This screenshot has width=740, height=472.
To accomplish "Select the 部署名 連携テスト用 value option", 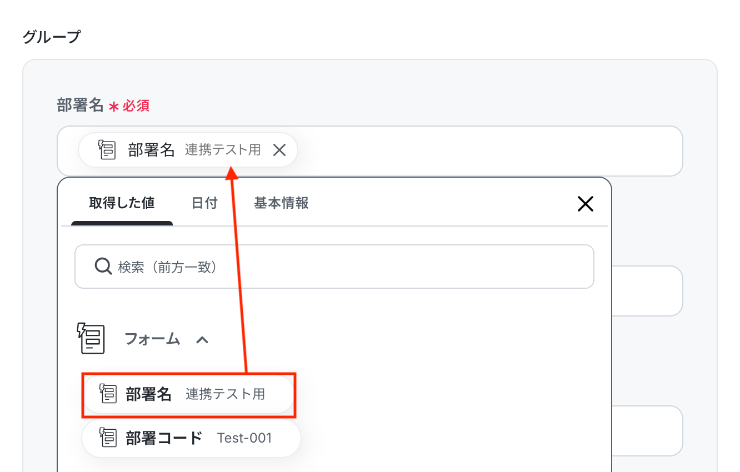I will (x=188, y=394).
